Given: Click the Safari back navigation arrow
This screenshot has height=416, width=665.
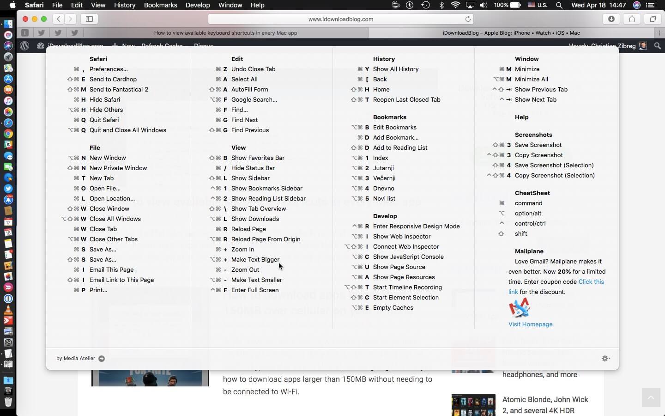Looking at the screenshot, I should (x=59, y=19).
